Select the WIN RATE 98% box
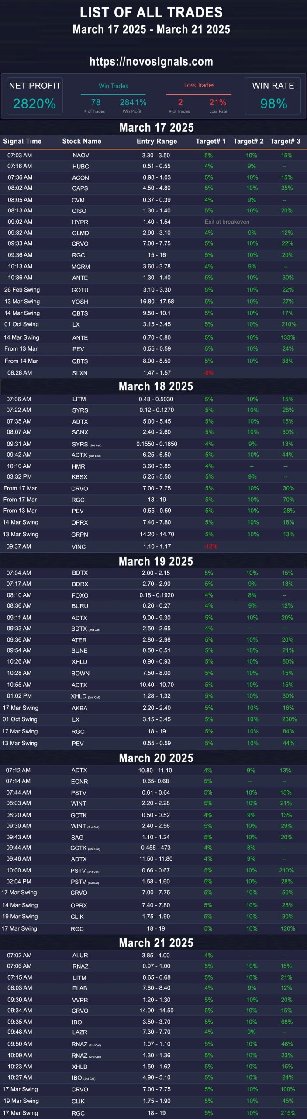 pyautogui.click(x=273, y=96)
